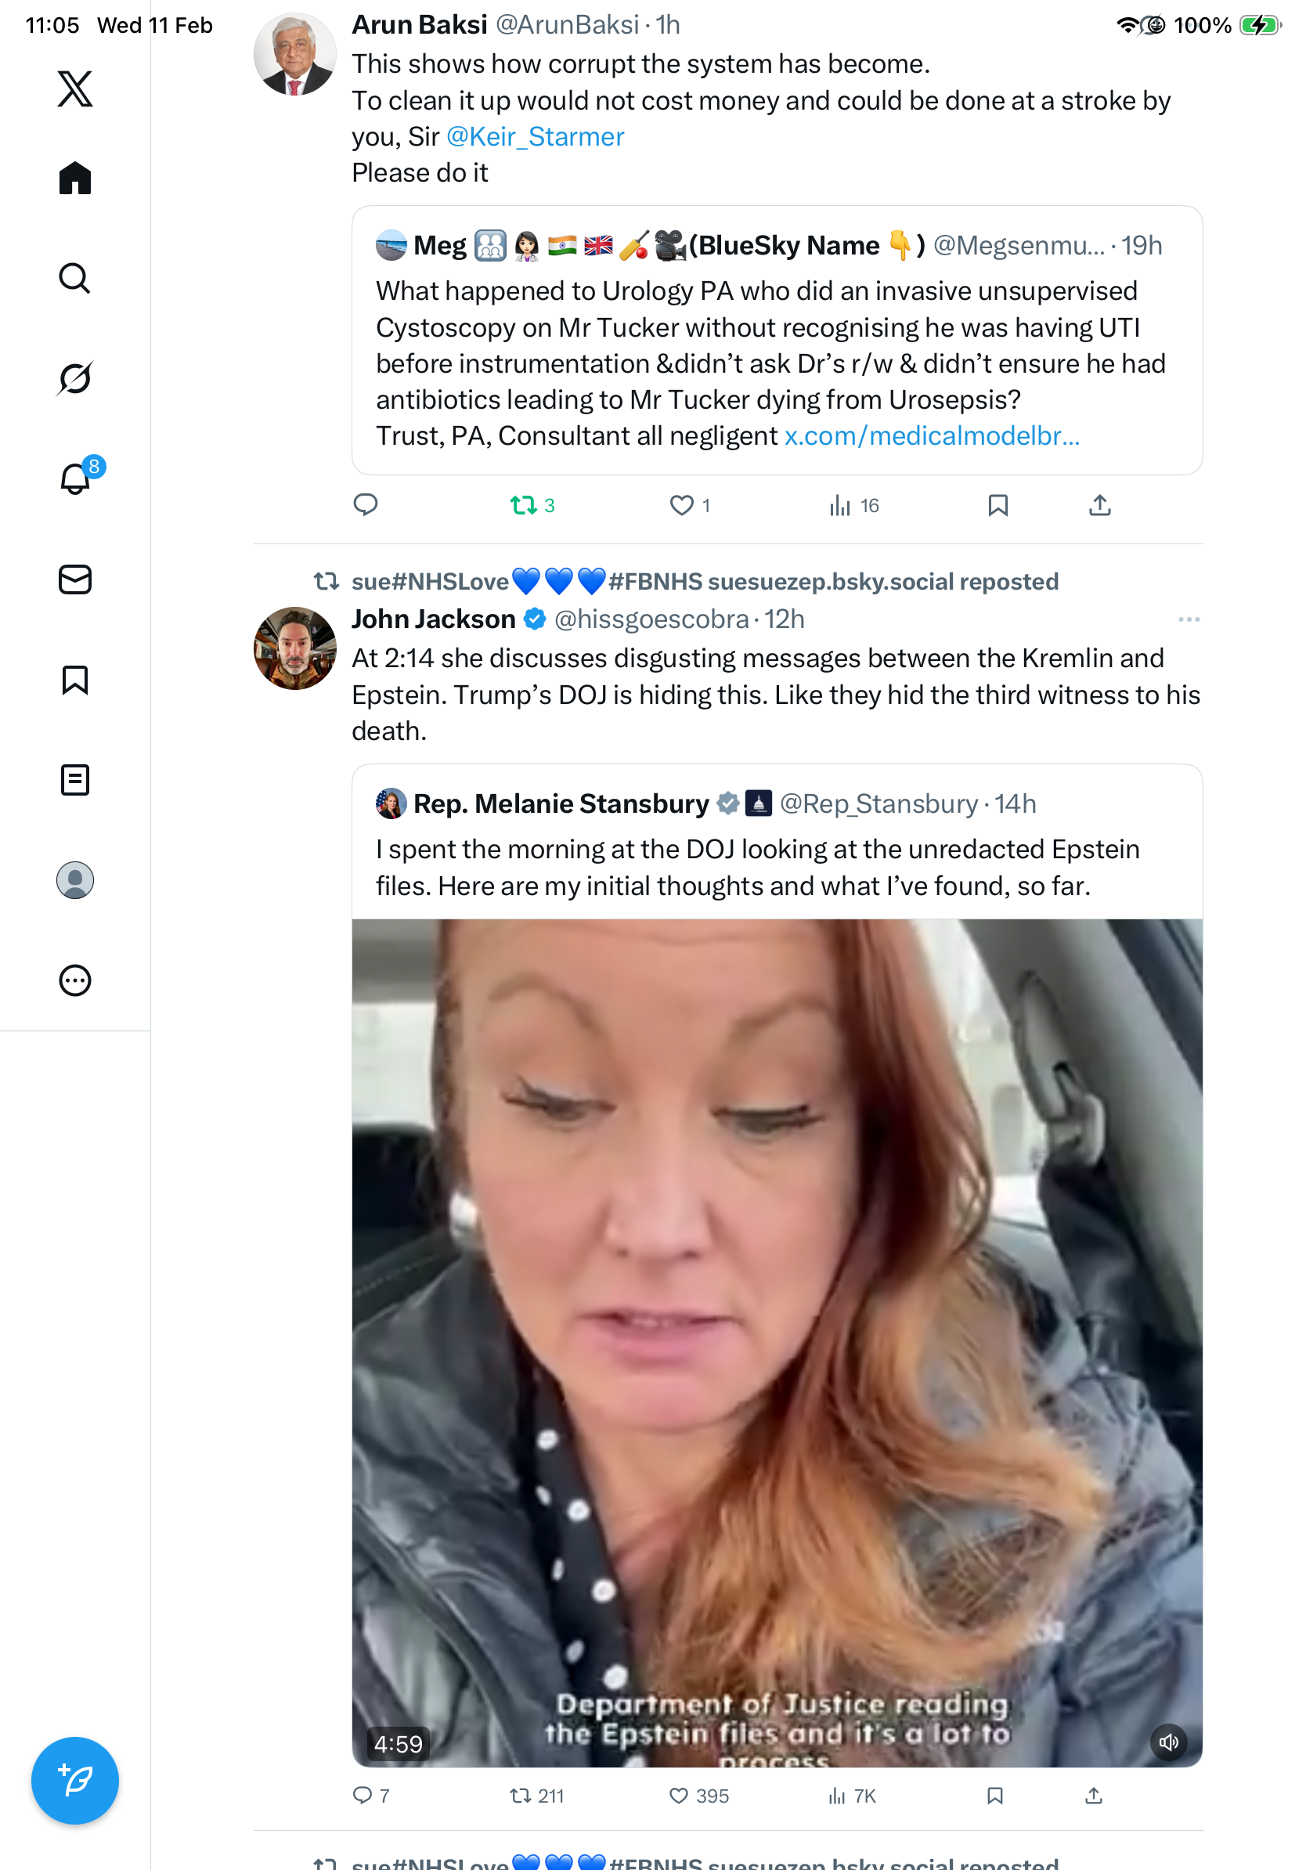This screenshot has width=1306, height=1870.
Task: Open Notifications bell with 8 badge
Action: click(x=76, y=479)
